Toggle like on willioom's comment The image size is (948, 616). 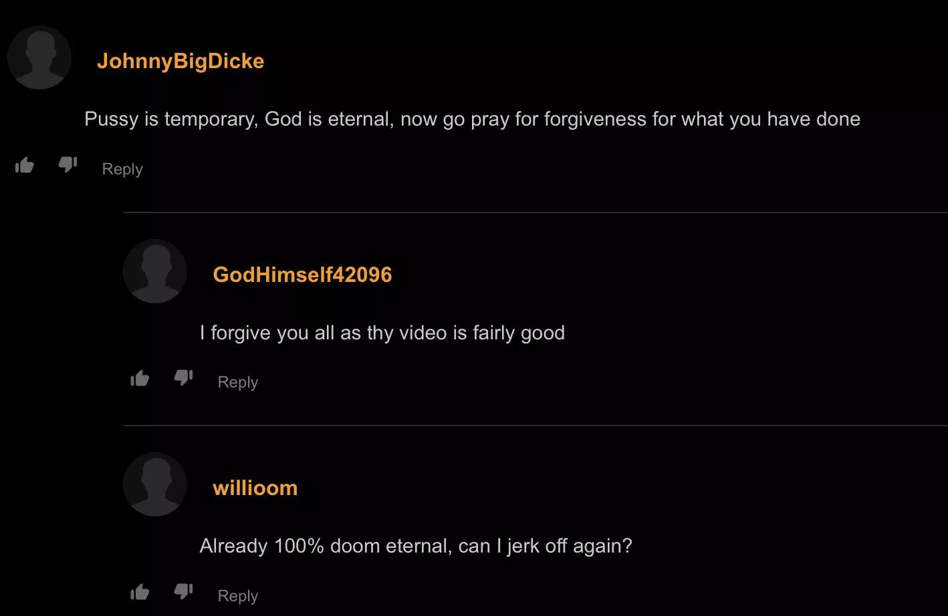pyautogui.click(x=140, y=592)
